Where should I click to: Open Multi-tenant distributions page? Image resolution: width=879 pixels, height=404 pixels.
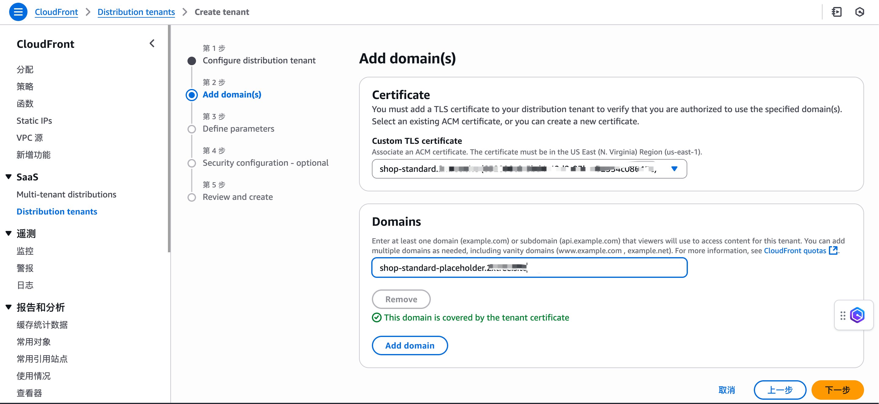(66, 194)
